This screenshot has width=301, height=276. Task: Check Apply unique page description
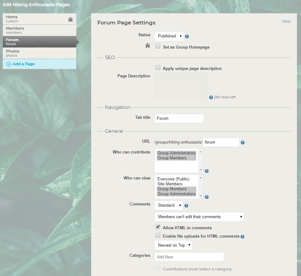pyautogui.click(x=158, y=67)
